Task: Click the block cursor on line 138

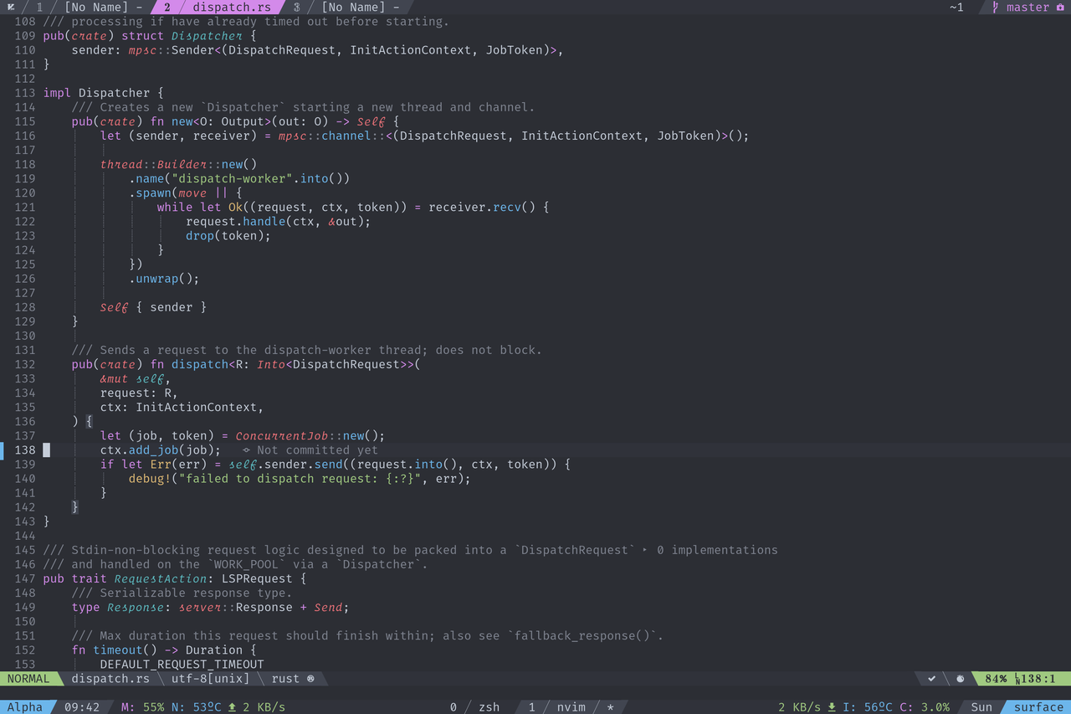Action: point(47,449)
